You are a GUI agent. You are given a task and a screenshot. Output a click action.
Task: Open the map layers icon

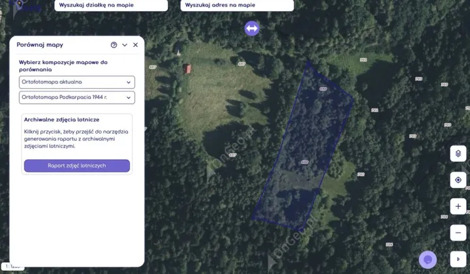pyautogui.click(x=458, y=153)
